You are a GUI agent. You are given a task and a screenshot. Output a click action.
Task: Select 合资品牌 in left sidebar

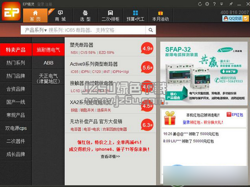(16, 89)
